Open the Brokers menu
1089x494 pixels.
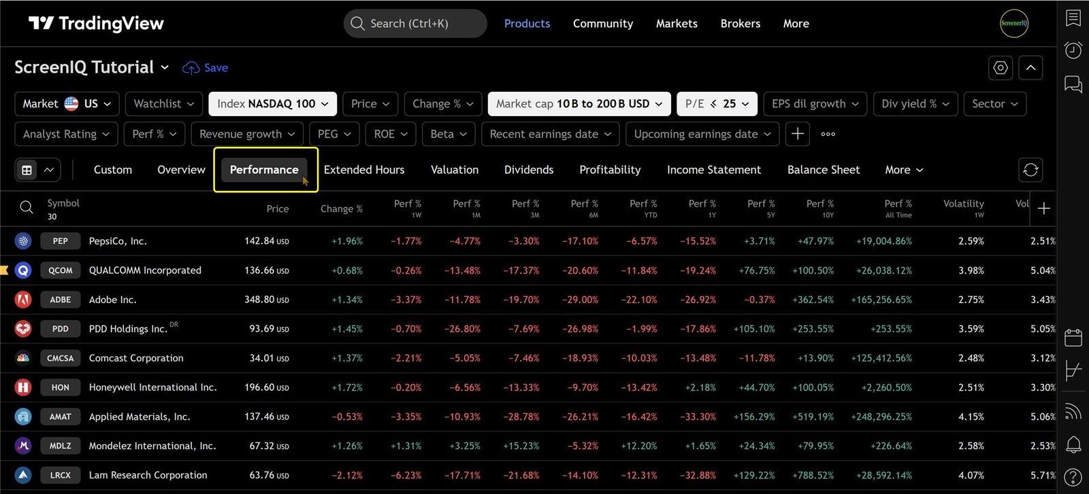741,24
